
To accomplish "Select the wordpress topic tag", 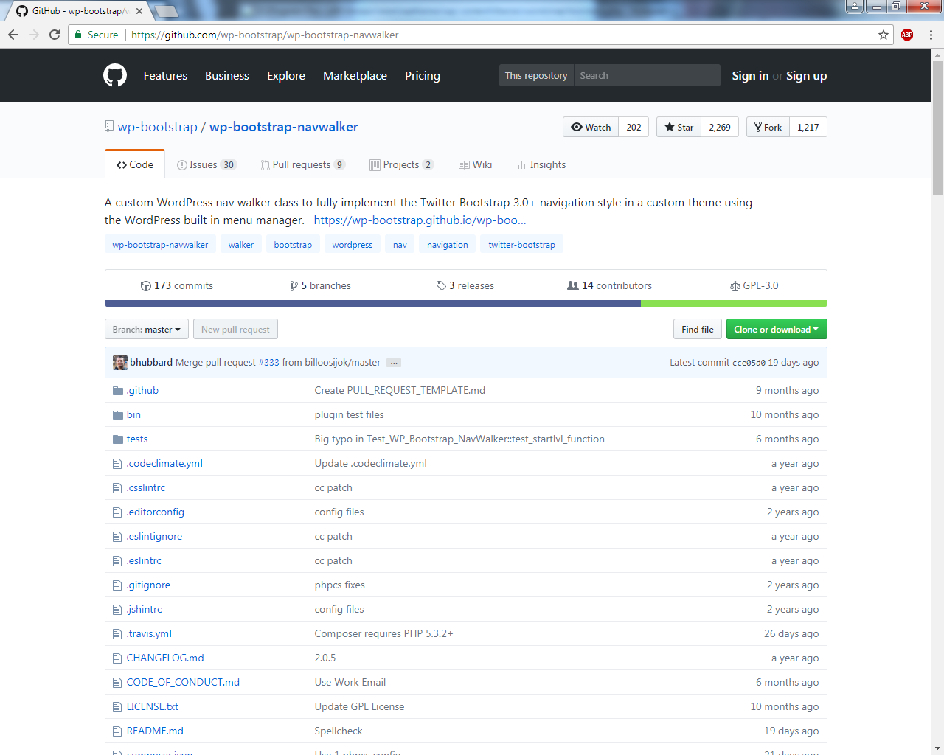I will coord(353,244).
